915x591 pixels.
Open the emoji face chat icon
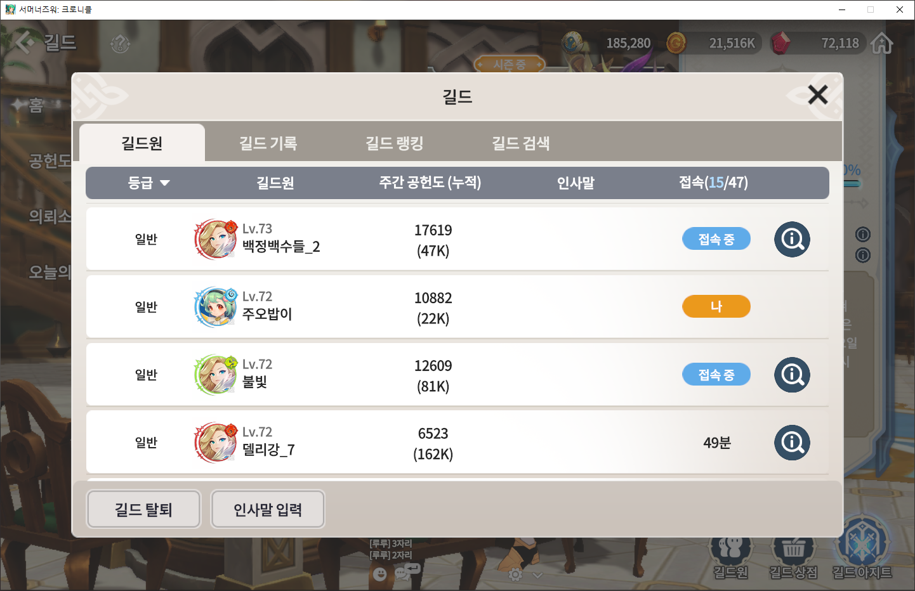click(379, 574)
